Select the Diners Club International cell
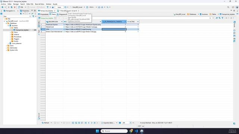This screenshot has width=239, height=134. click(x=54, y=32)
